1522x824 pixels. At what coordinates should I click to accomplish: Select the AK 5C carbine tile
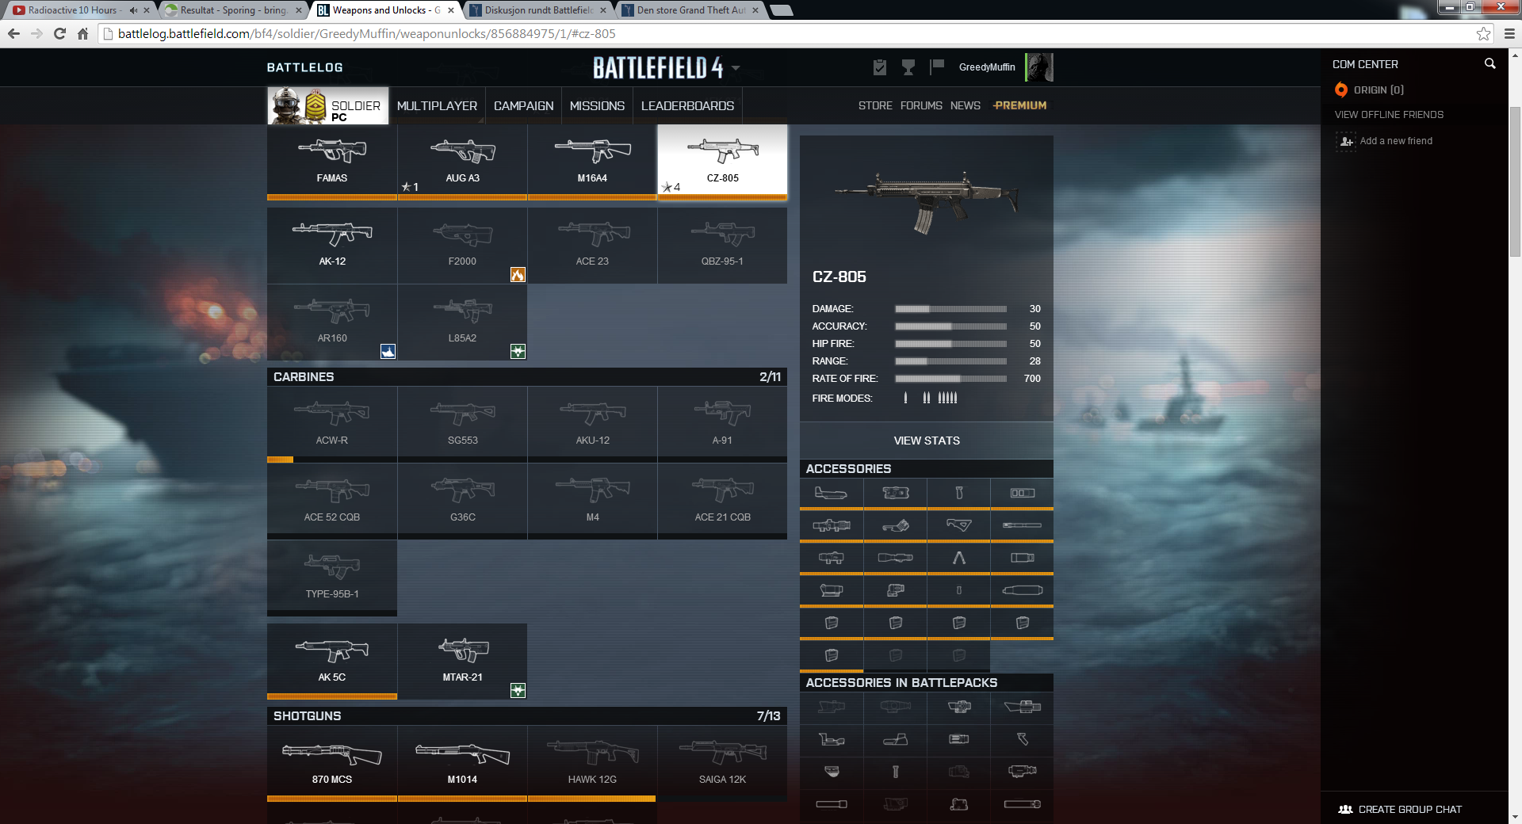tap(332, 660)
